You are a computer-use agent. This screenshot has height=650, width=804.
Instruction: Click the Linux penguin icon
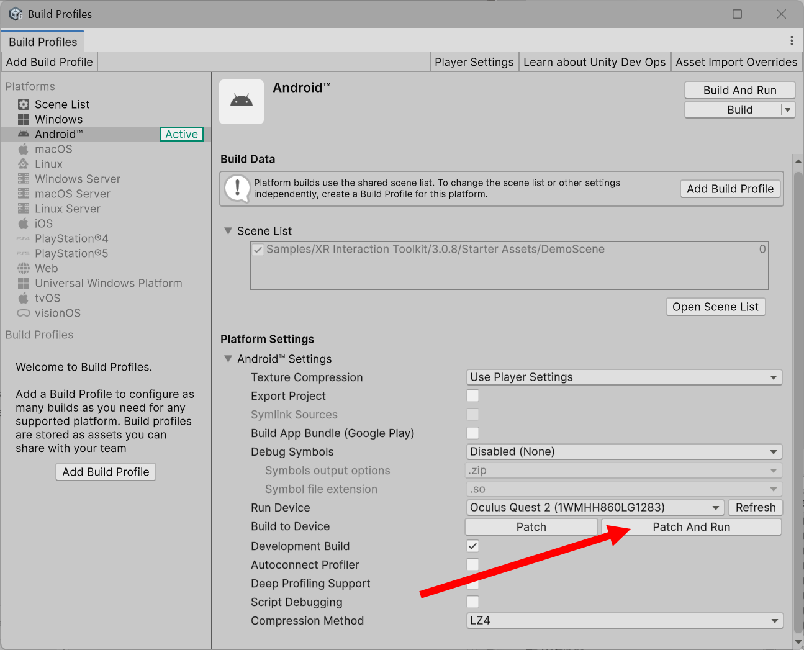24,164
